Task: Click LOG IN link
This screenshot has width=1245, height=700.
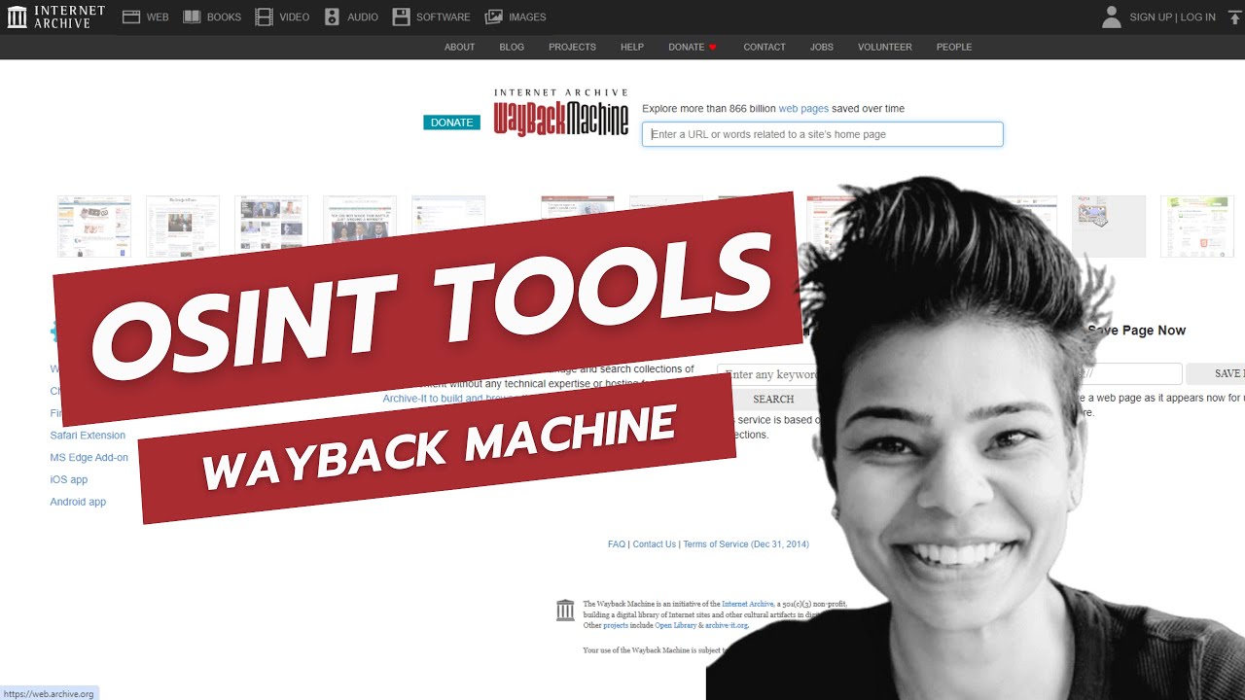Action: coord(1198,17)
